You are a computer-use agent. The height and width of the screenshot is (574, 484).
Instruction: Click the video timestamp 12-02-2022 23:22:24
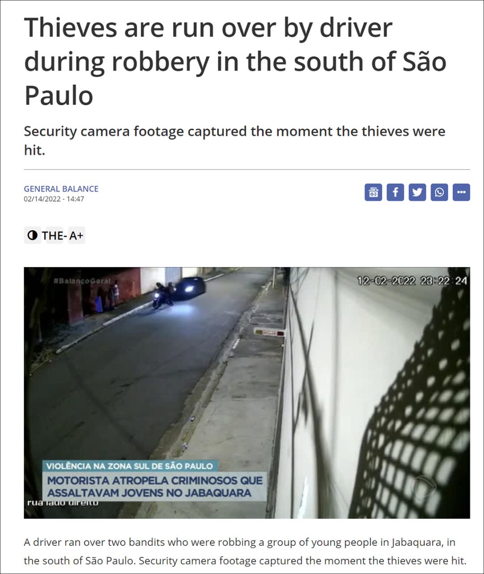click(x=412, y=280)
